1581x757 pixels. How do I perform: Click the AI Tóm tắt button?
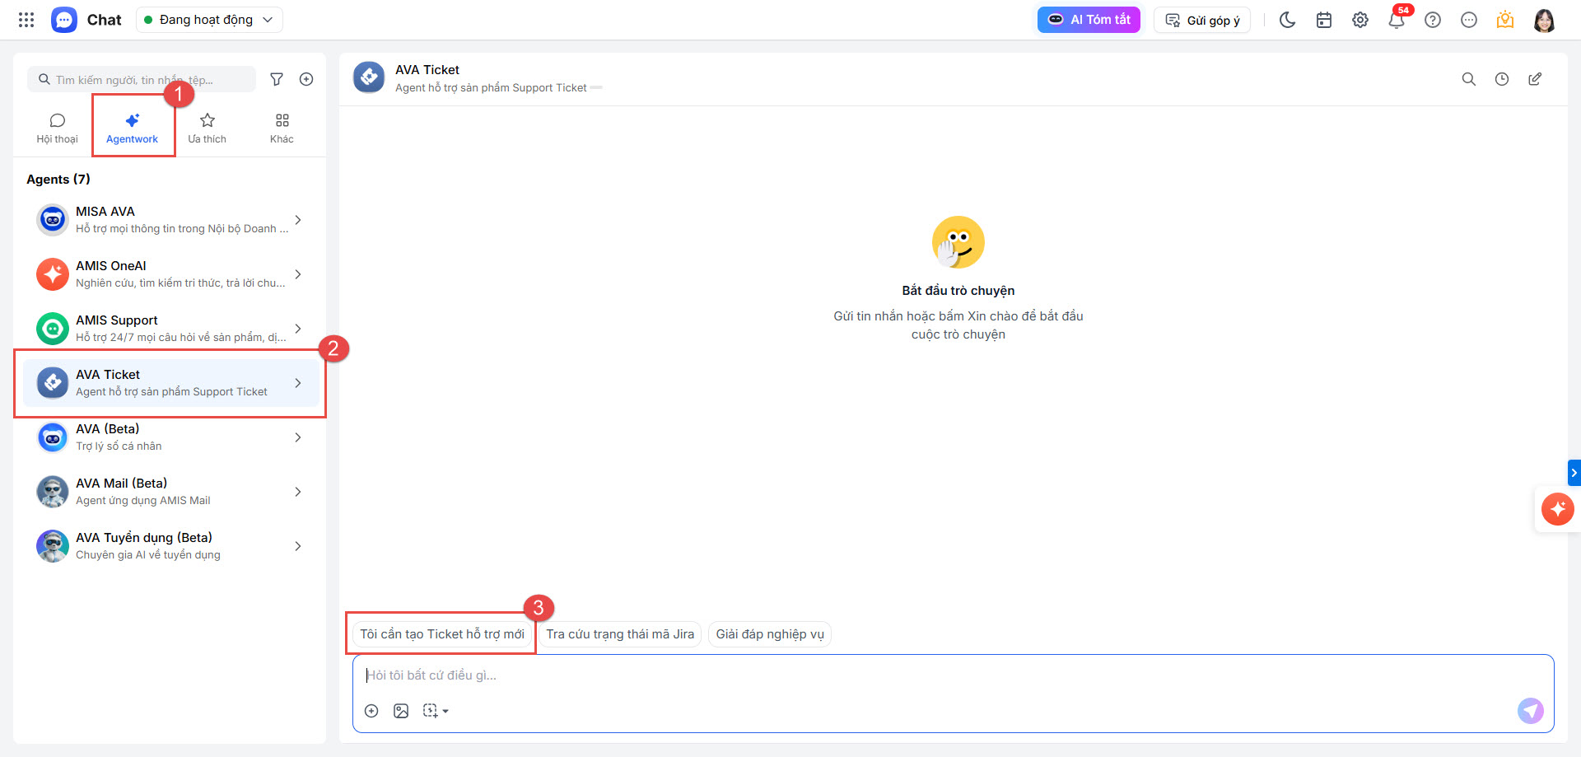click(x=1089, y=20)
